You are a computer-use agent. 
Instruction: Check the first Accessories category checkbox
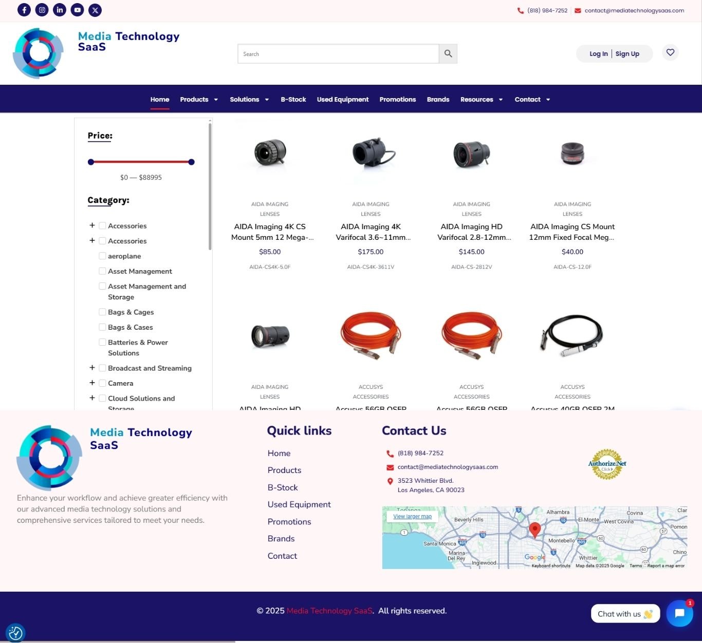click(102, 225)
